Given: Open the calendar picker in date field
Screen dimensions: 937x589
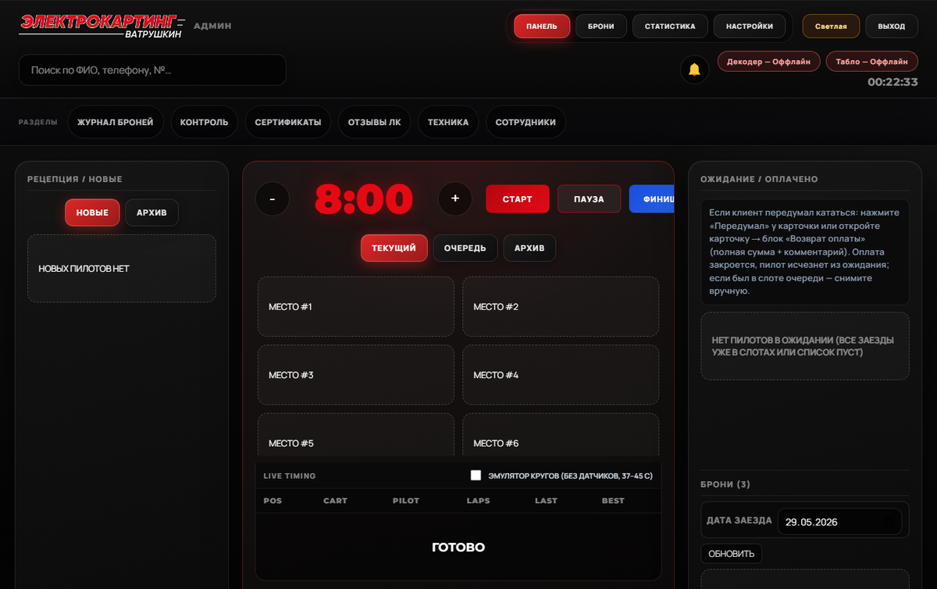Looking at the screenshot, I should click(x=889, y=521).
